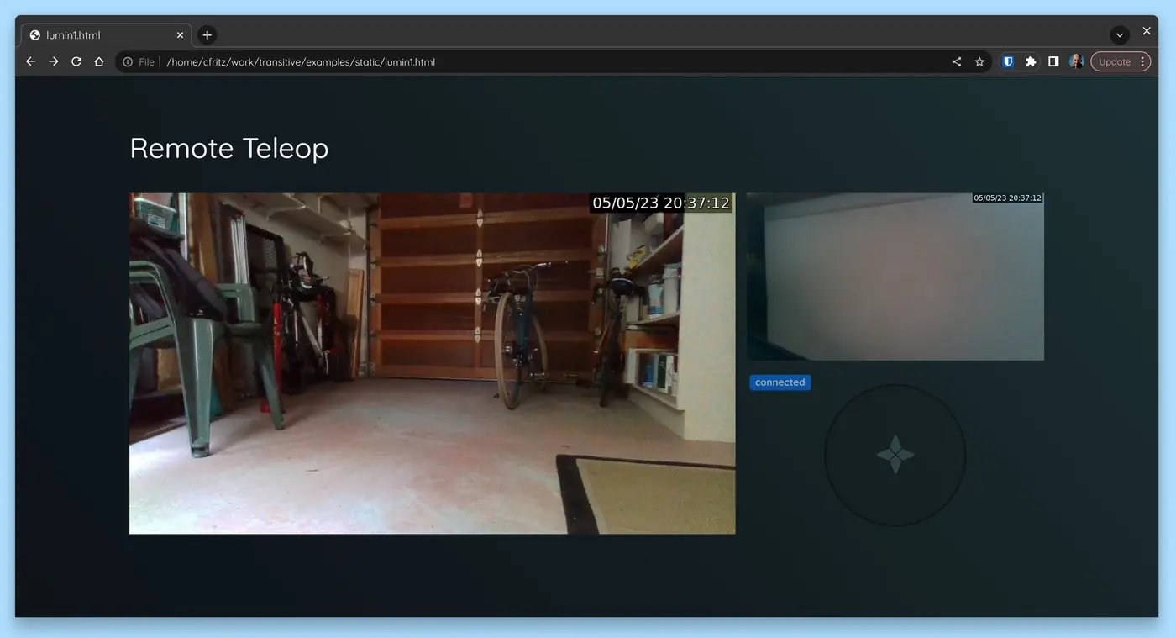1176x638 pixels.
Task: Navigate back with the back arrow
Action: (30, 61)
